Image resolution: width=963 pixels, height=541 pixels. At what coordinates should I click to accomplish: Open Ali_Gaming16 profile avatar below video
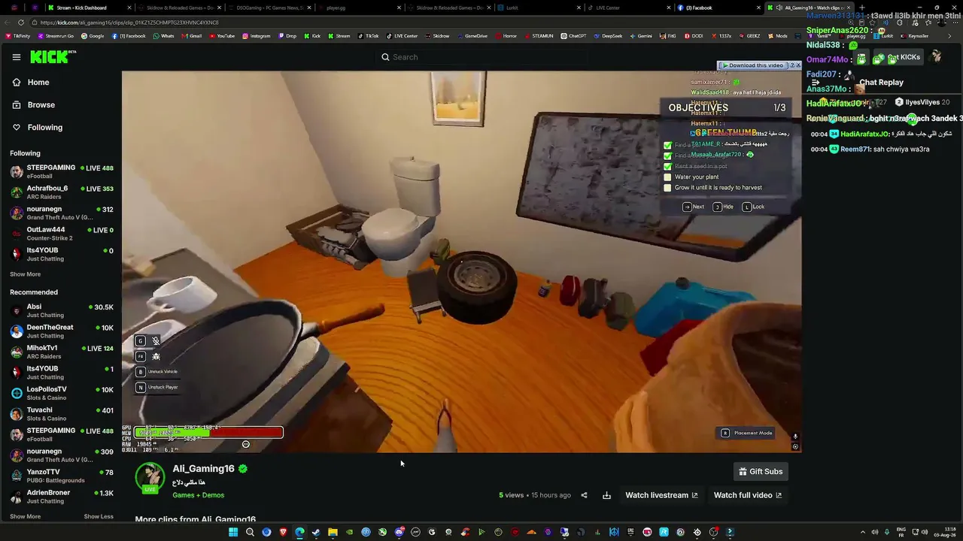click(150, 478)
